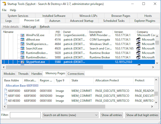
Task: Click the company icon in ShellExperience row
Action: 138,44
